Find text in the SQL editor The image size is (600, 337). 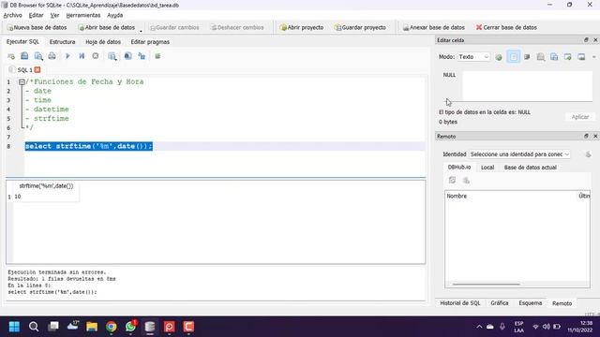(x=127, y=56)
